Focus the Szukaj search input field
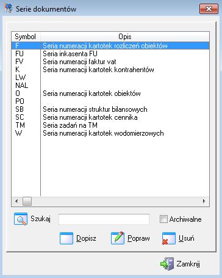Screen dimensions: 222x278 tap(104, 219)
